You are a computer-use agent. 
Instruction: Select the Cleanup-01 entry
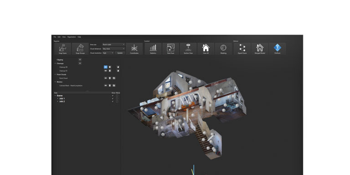pyautogui.click(x=63, y=71)
